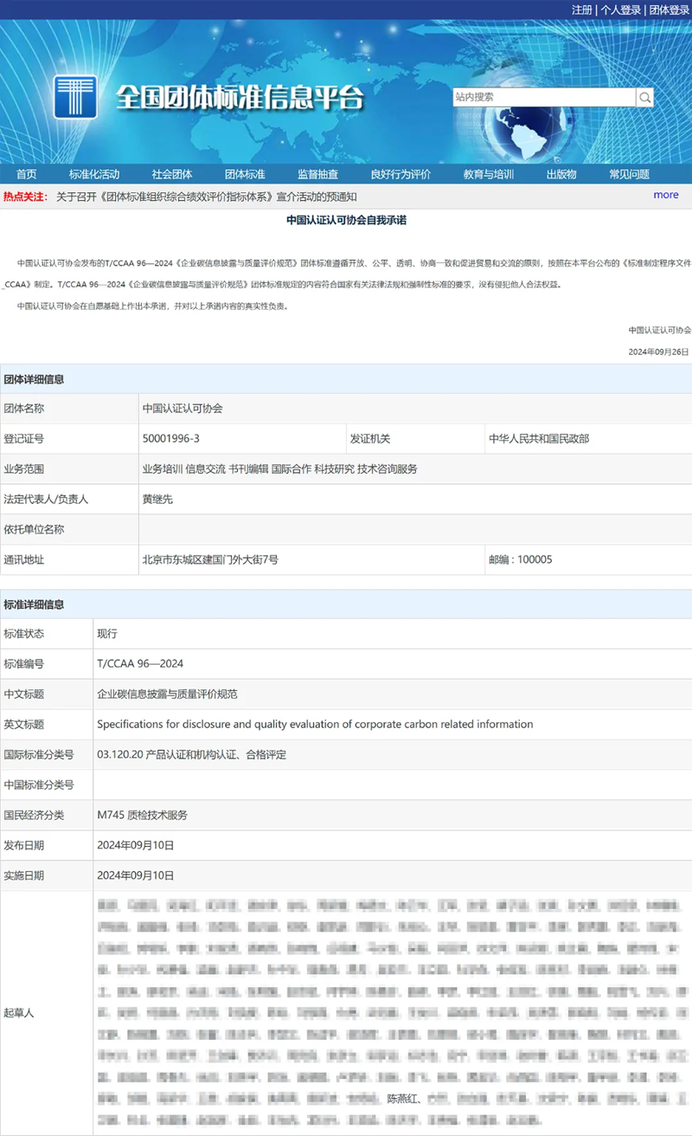Click T/CCAA 96—2024 in the 标准编号 row
The height and width of the screenshot is (1136, 692).
click(140, 664)
